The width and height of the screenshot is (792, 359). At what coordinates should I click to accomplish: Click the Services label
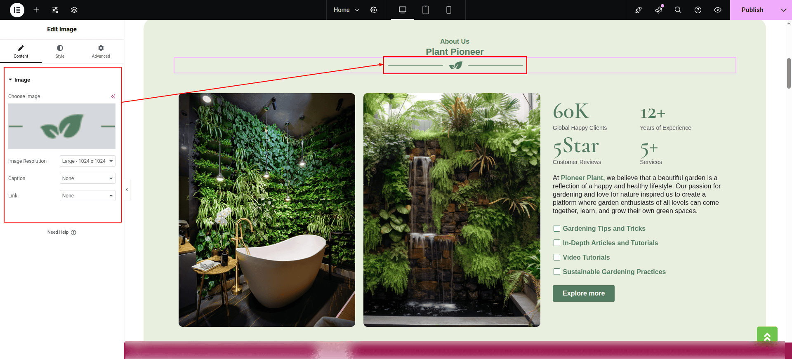point(651,162)
